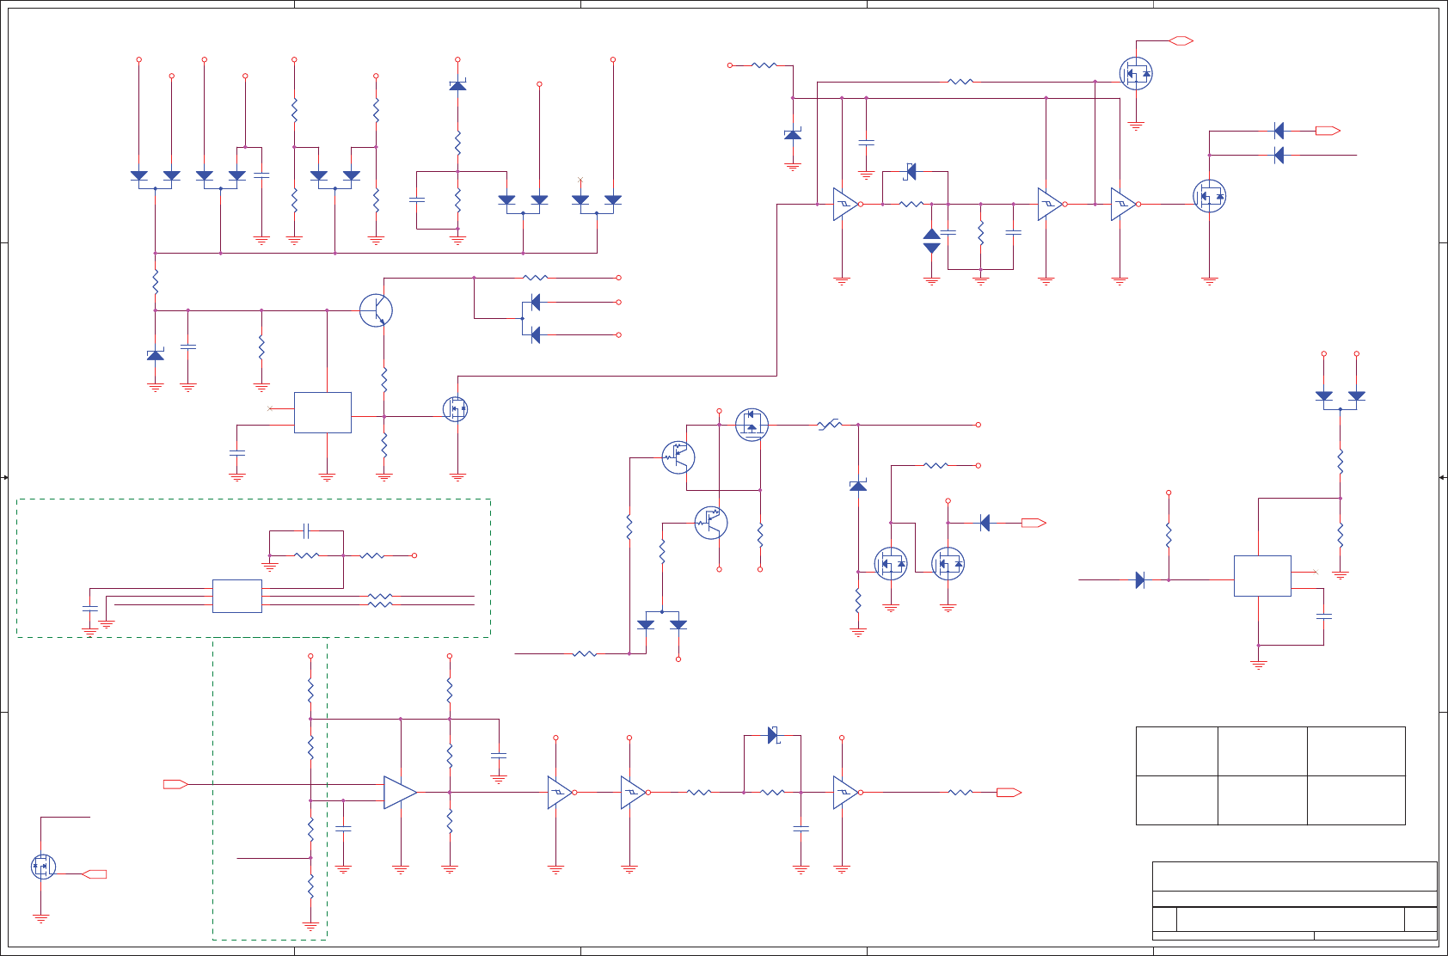Image resolution: width=1448 pixels, height=956 pixels.
Task: Select the IC rectangle in the right-side circuit
Action: pos(1262,576)
